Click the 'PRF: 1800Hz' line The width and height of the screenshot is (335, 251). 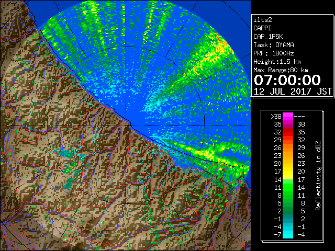pos(274,53)
